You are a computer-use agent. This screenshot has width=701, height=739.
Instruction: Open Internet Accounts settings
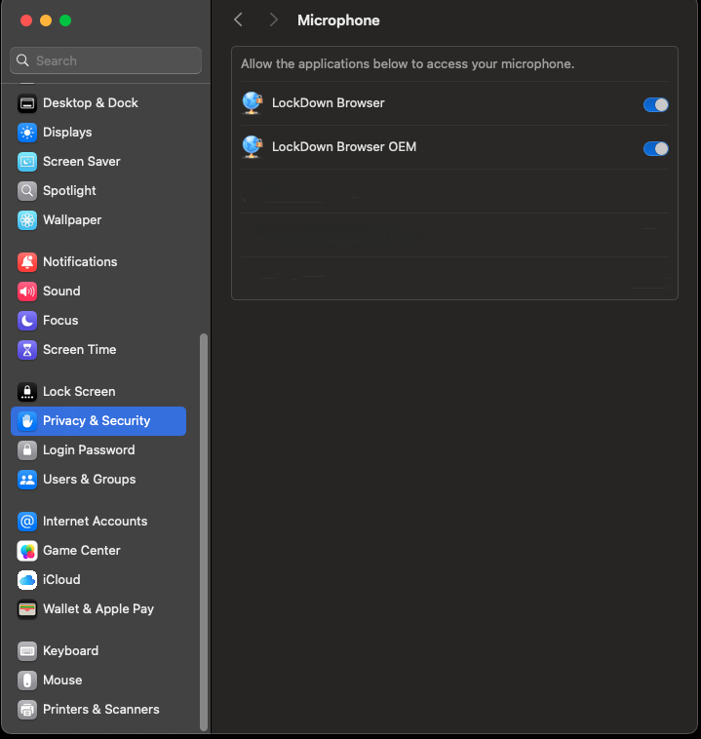coord(98,522)
